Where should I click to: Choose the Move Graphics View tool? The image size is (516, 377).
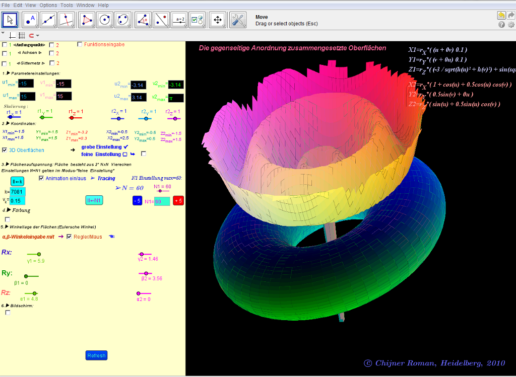point(218,20)
